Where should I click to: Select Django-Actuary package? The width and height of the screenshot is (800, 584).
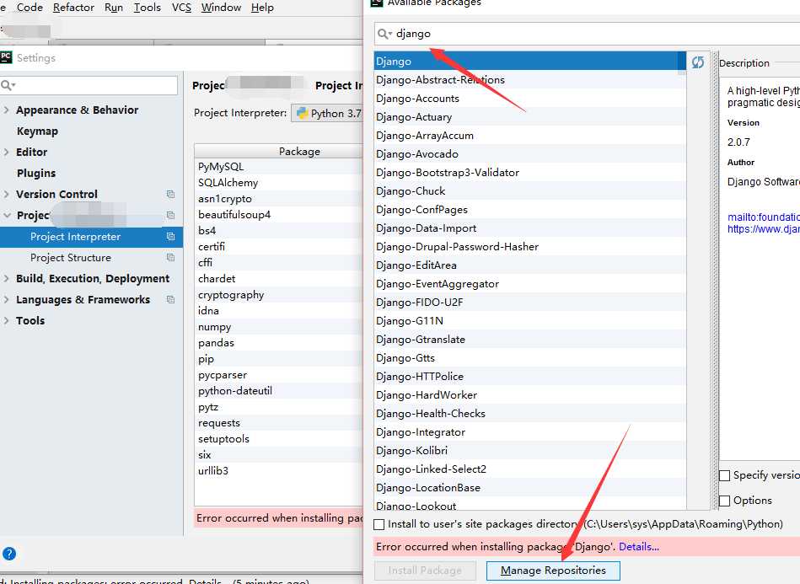529,117
